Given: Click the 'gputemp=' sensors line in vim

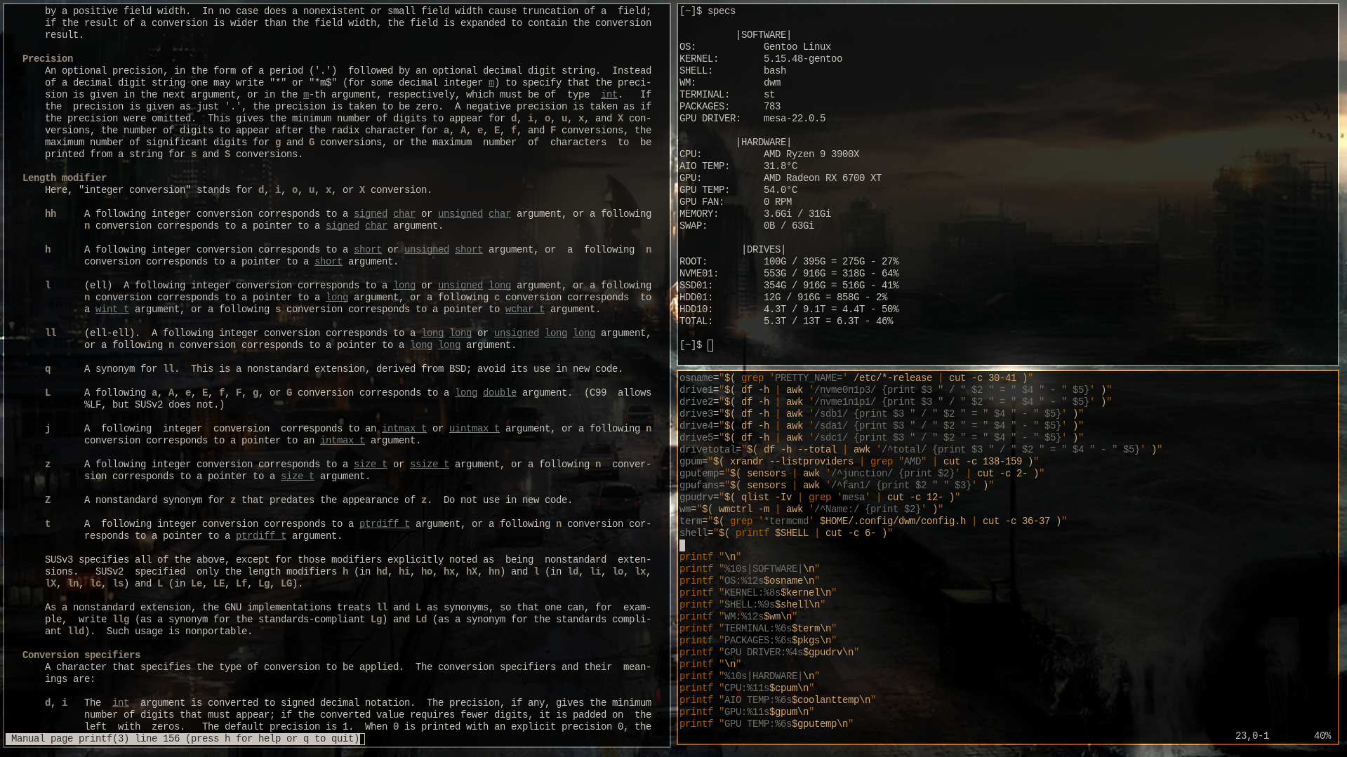Looking at the screenshot, I should pos(862,474).
